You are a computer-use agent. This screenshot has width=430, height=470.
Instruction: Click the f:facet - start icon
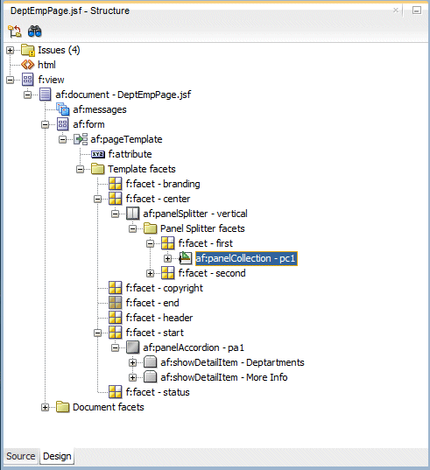(115, 333)
